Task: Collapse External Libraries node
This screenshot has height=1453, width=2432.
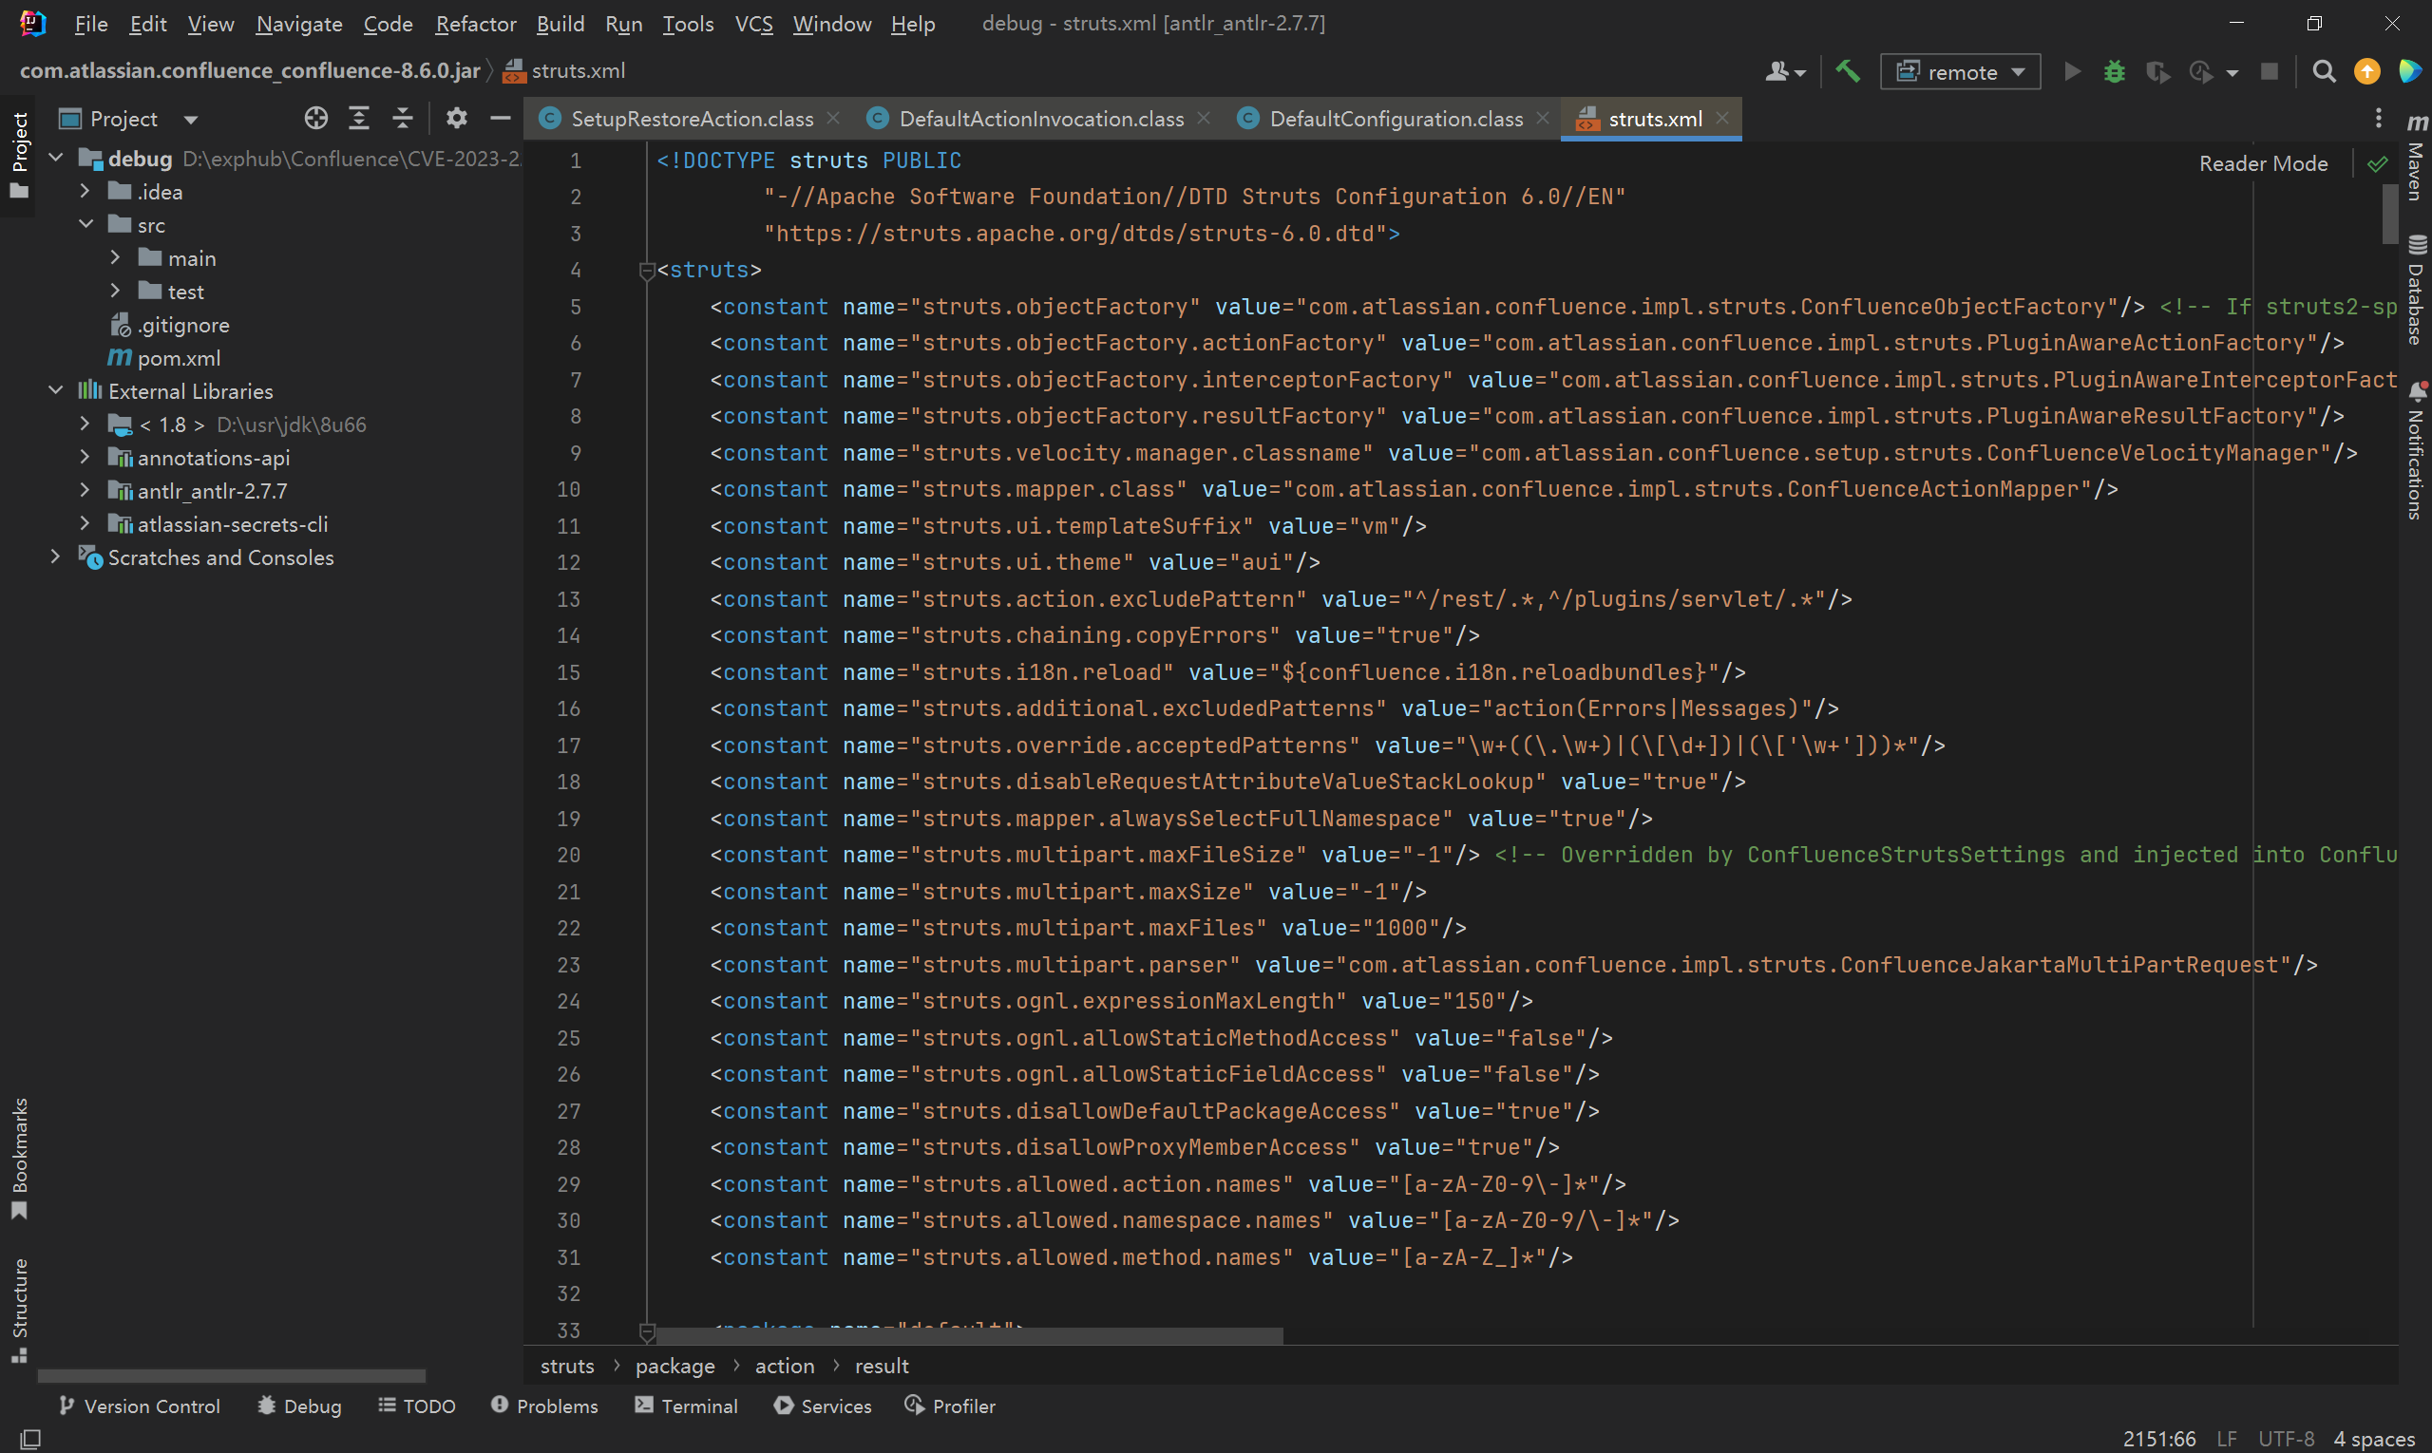Action: 56,390
